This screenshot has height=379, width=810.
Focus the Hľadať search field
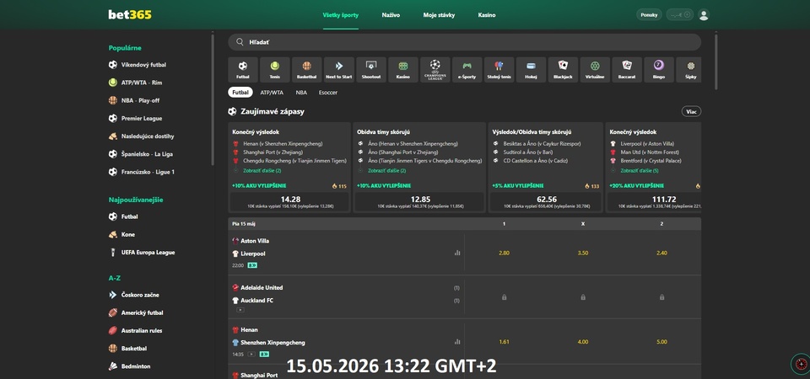coord(464,42)
